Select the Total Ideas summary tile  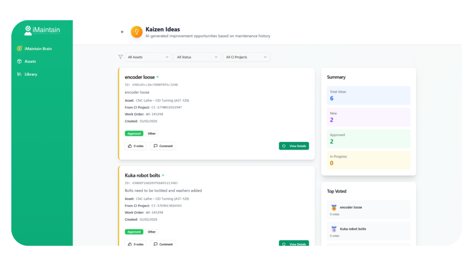[368, 96]
